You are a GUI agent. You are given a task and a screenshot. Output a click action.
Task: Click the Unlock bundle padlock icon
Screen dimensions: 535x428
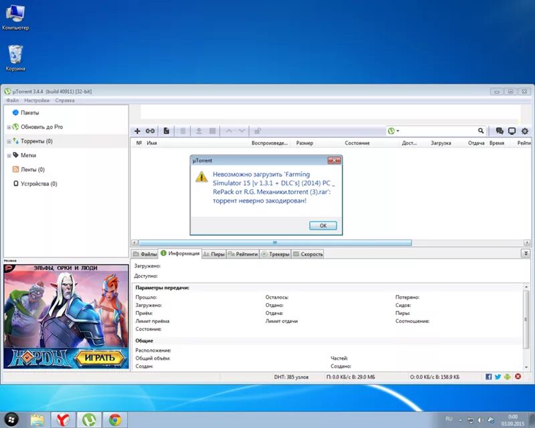click(257, 131)
